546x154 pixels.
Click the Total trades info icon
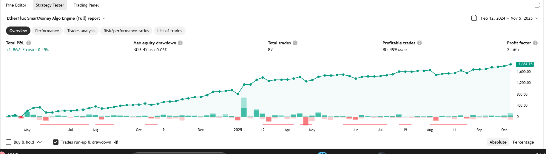[295, 43]
